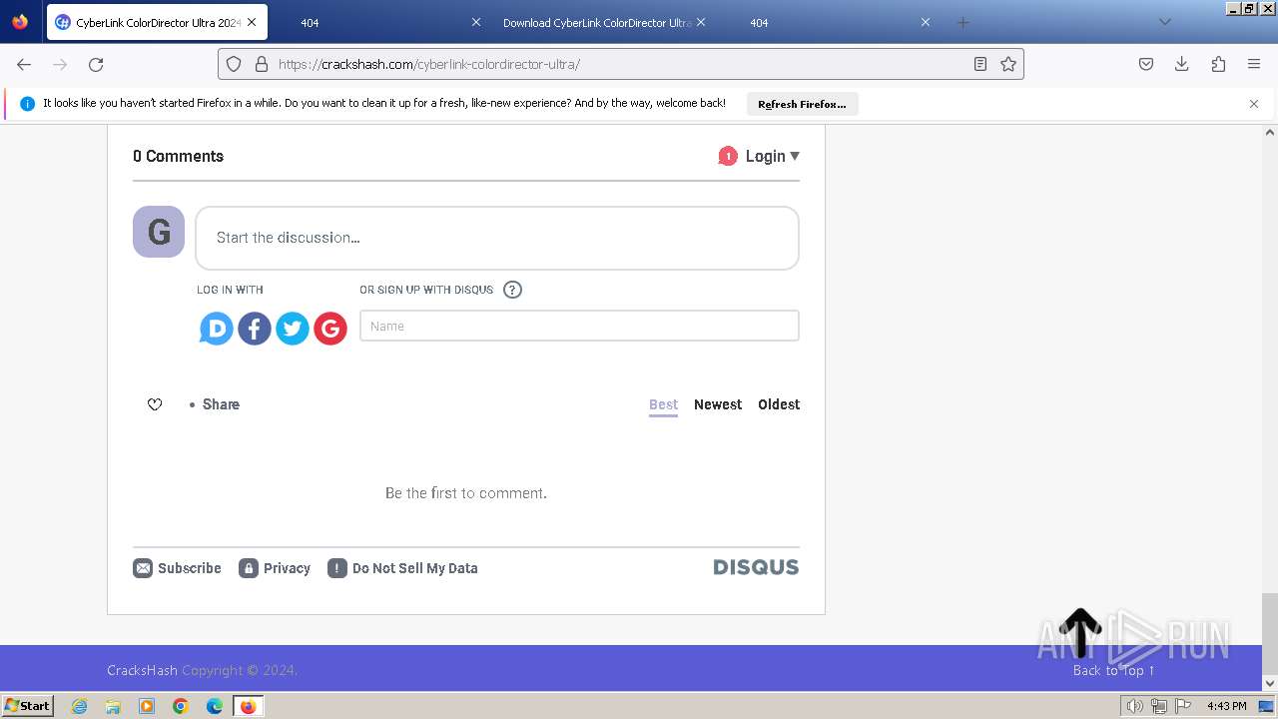Reload the page with the refresh icon
This screenshot has width=1278, height=719.
click(x=96, y=64)
